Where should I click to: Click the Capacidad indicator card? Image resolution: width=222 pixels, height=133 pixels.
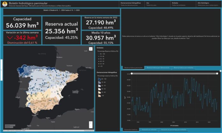point(22,23)
